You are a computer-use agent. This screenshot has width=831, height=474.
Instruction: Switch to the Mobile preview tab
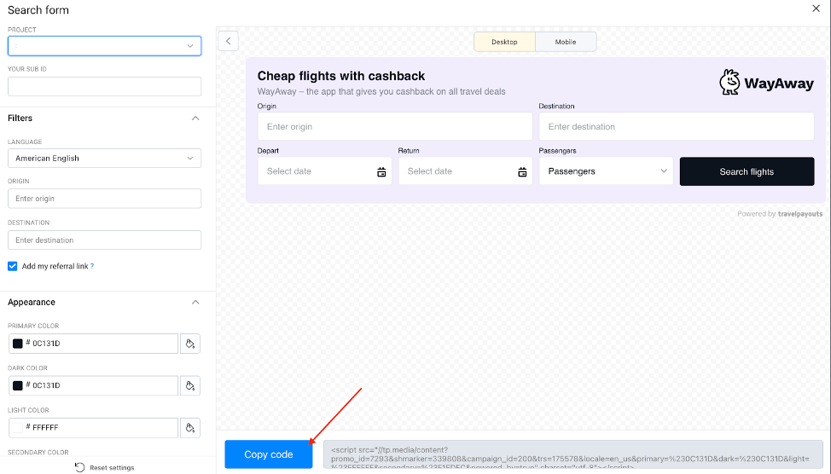566,42
